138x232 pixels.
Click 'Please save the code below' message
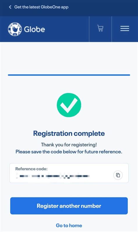click(x=69, y=152)
